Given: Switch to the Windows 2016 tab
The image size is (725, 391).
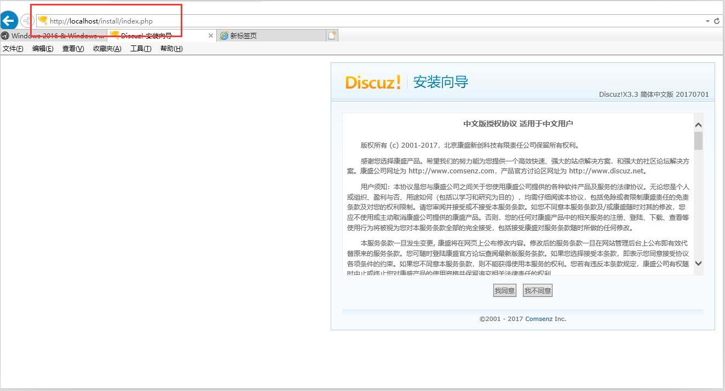Looking at the screenshot, I should click(53, 36).
